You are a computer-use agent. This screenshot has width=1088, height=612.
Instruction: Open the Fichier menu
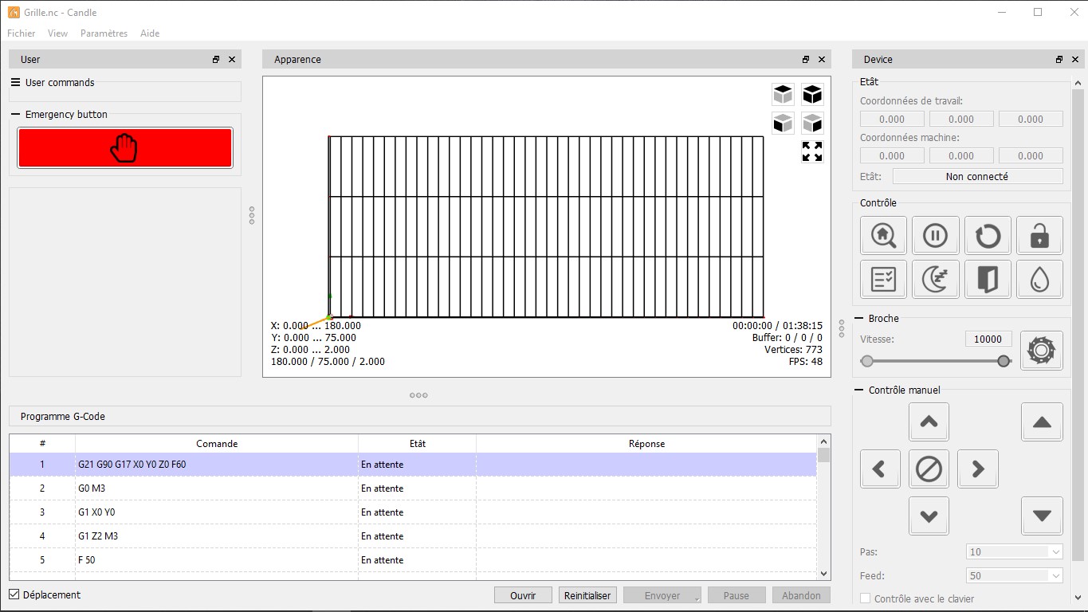pos(22,33)
